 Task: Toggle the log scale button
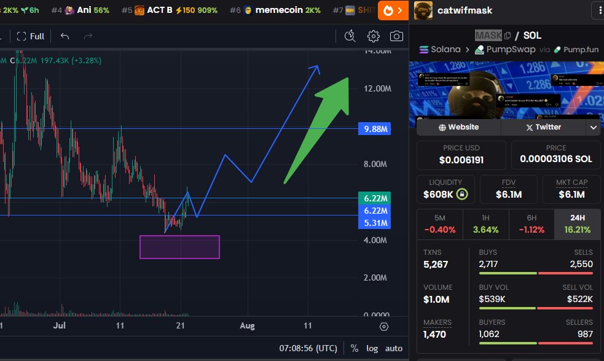(x=372, y=348)
